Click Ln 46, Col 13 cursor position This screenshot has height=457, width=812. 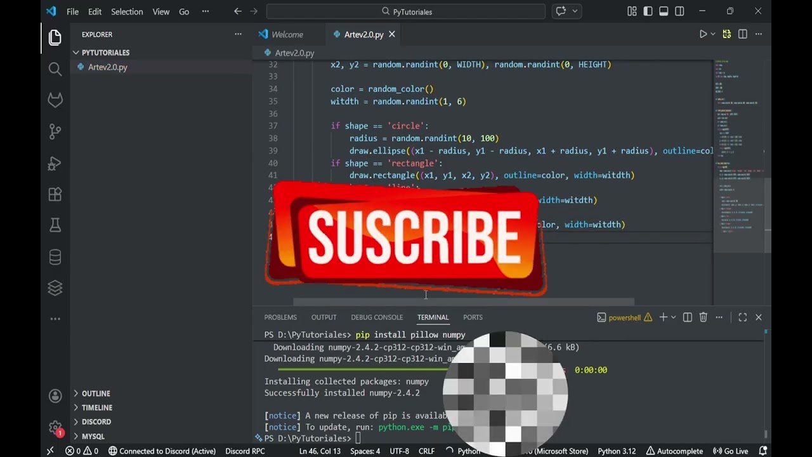tap(320, 451)
